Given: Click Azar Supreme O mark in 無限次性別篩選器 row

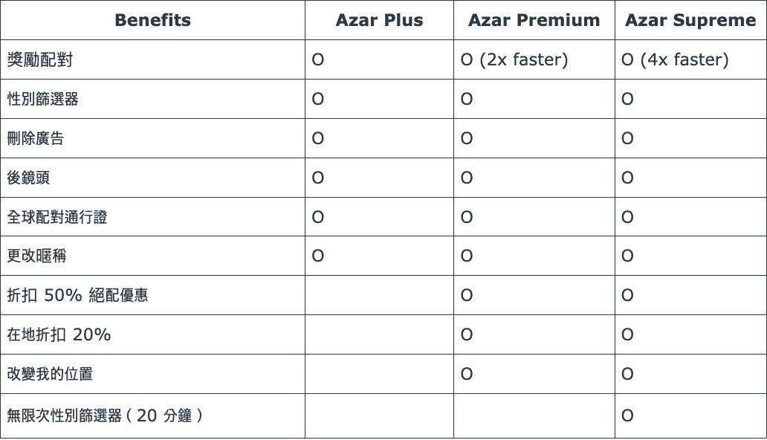Looking at the screenshot, I should 627,416.
